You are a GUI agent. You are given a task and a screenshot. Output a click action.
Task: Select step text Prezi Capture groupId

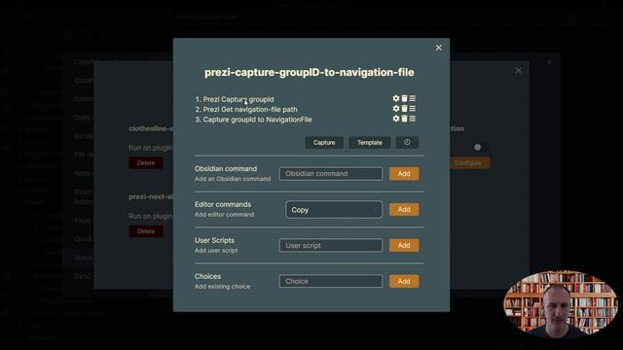238,99
